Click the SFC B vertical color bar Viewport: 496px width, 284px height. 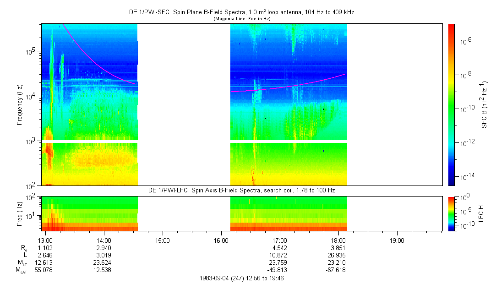click(452, 104)
